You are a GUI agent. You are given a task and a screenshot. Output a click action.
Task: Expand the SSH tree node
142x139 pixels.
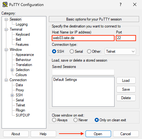click(12, 95)
